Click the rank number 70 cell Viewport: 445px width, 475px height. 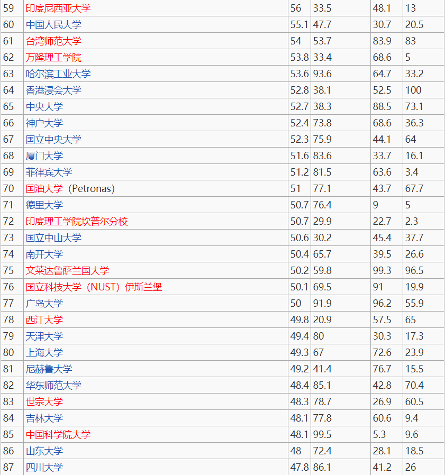[11, 188]
